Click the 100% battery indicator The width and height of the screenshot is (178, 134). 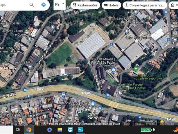coord(146,130)
